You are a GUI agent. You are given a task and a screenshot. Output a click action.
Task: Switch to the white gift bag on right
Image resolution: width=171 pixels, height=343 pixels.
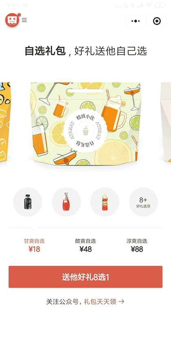[x=166, y=122]
